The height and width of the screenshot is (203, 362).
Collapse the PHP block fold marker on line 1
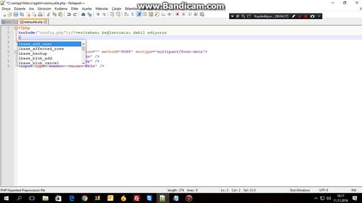(x=16, y=28)
